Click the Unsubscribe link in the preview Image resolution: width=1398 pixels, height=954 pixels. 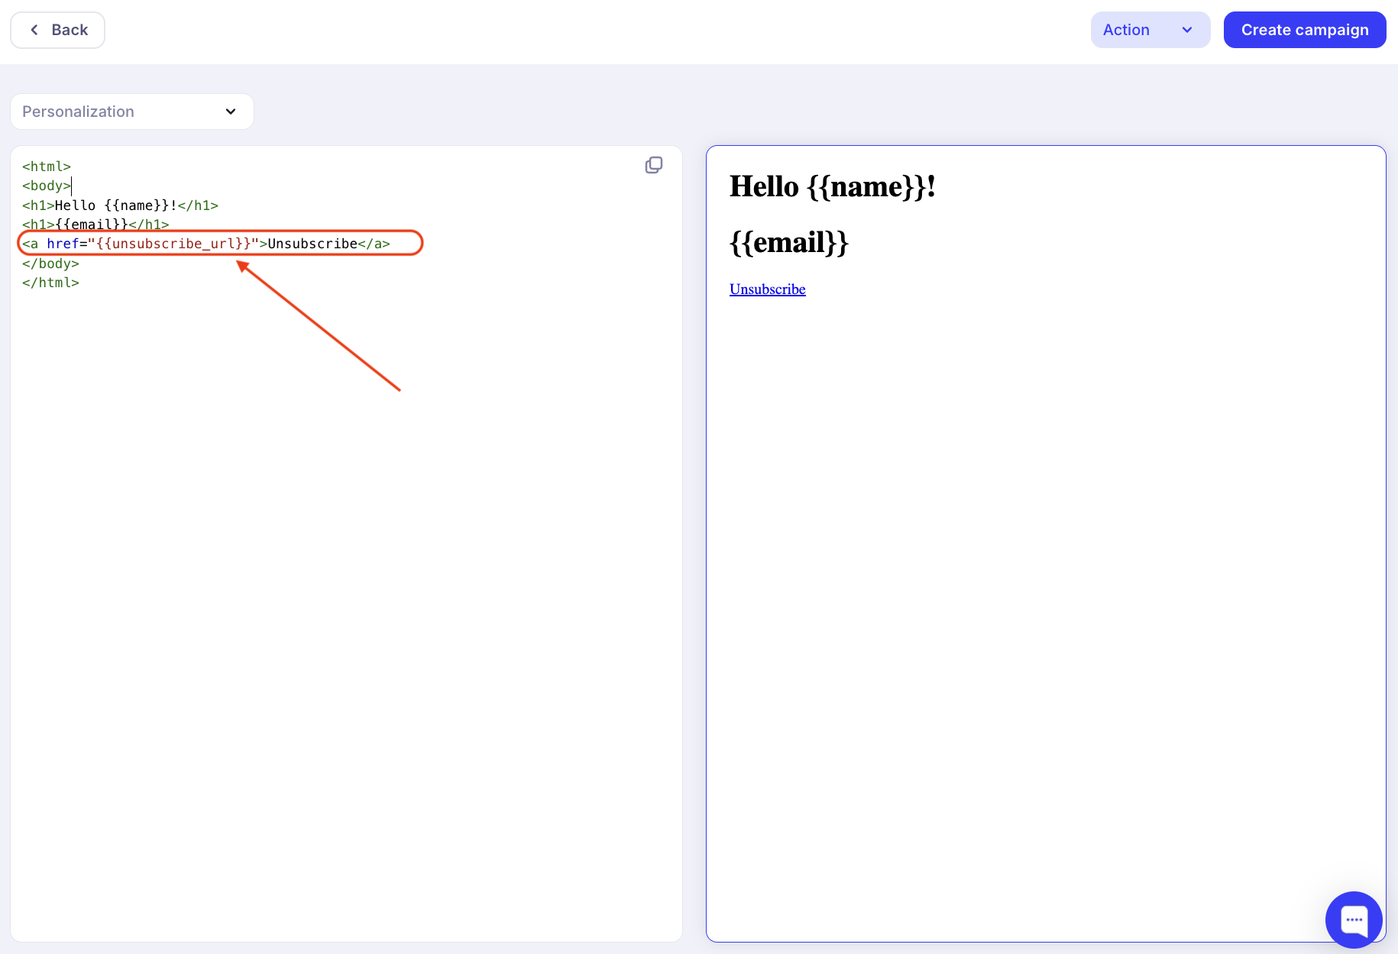(x=767, y=289)
